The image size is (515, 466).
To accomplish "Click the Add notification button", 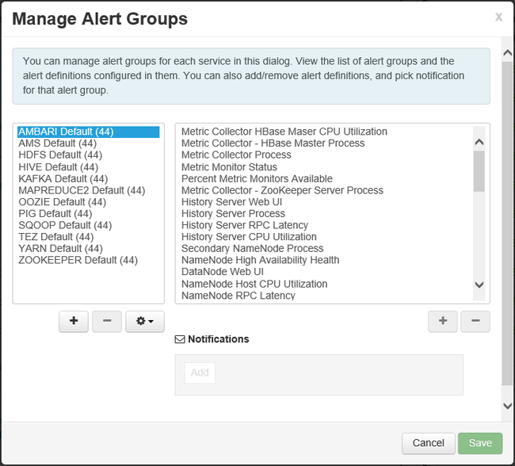I will tap(200, 373).
